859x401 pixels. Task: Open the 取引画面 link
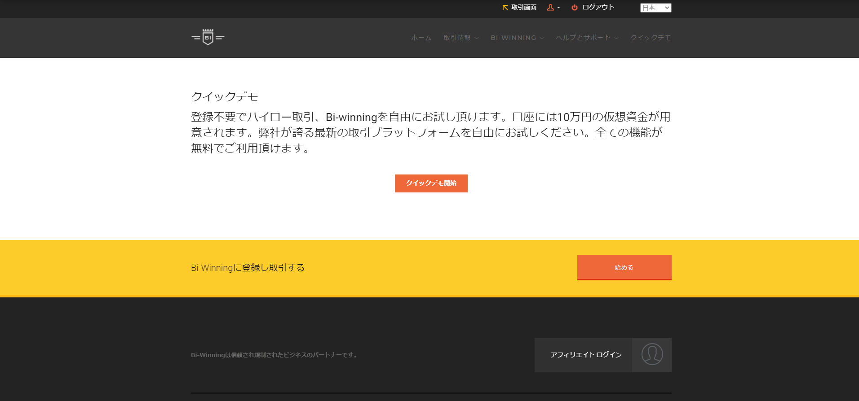click(524, 8)
